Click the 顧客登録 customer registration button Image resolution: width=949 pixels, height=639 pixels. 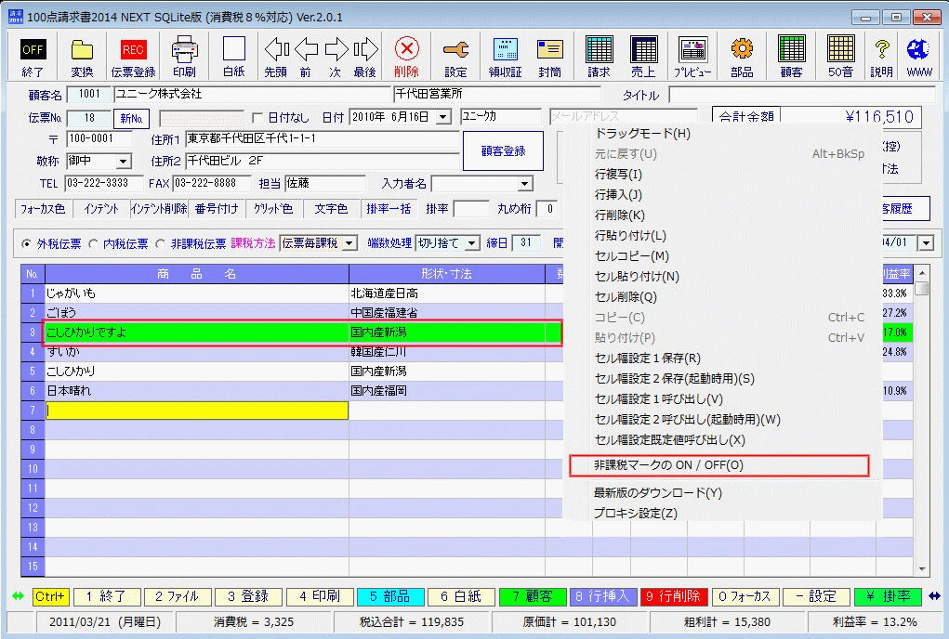[503, 151]
